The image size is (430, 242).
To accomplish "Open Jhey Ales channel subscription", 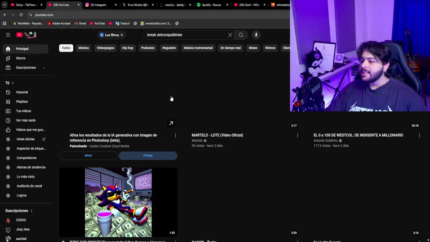I will point(26,230).
